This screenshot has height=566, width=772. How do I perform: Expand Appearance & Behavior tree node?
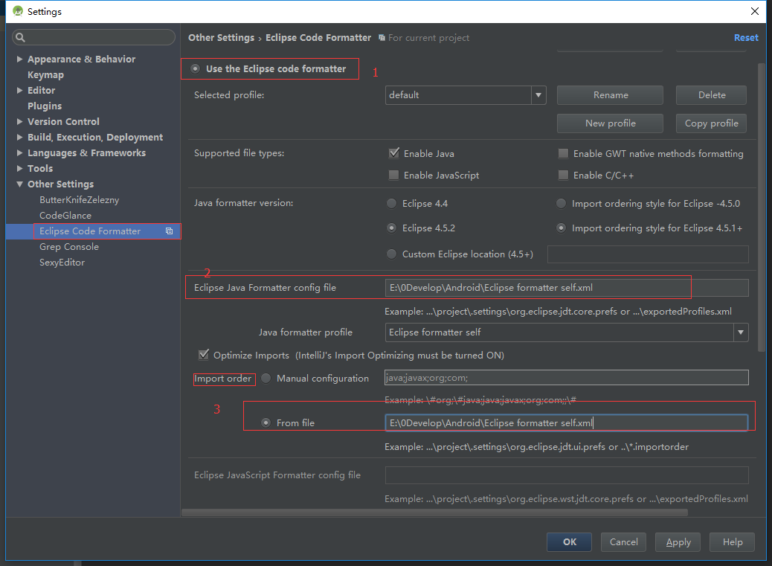(x=19, y=59)
